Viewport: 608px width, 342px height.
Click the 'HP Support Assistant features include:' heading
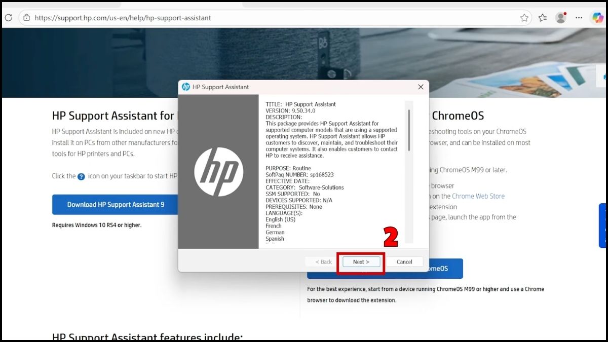147,337
